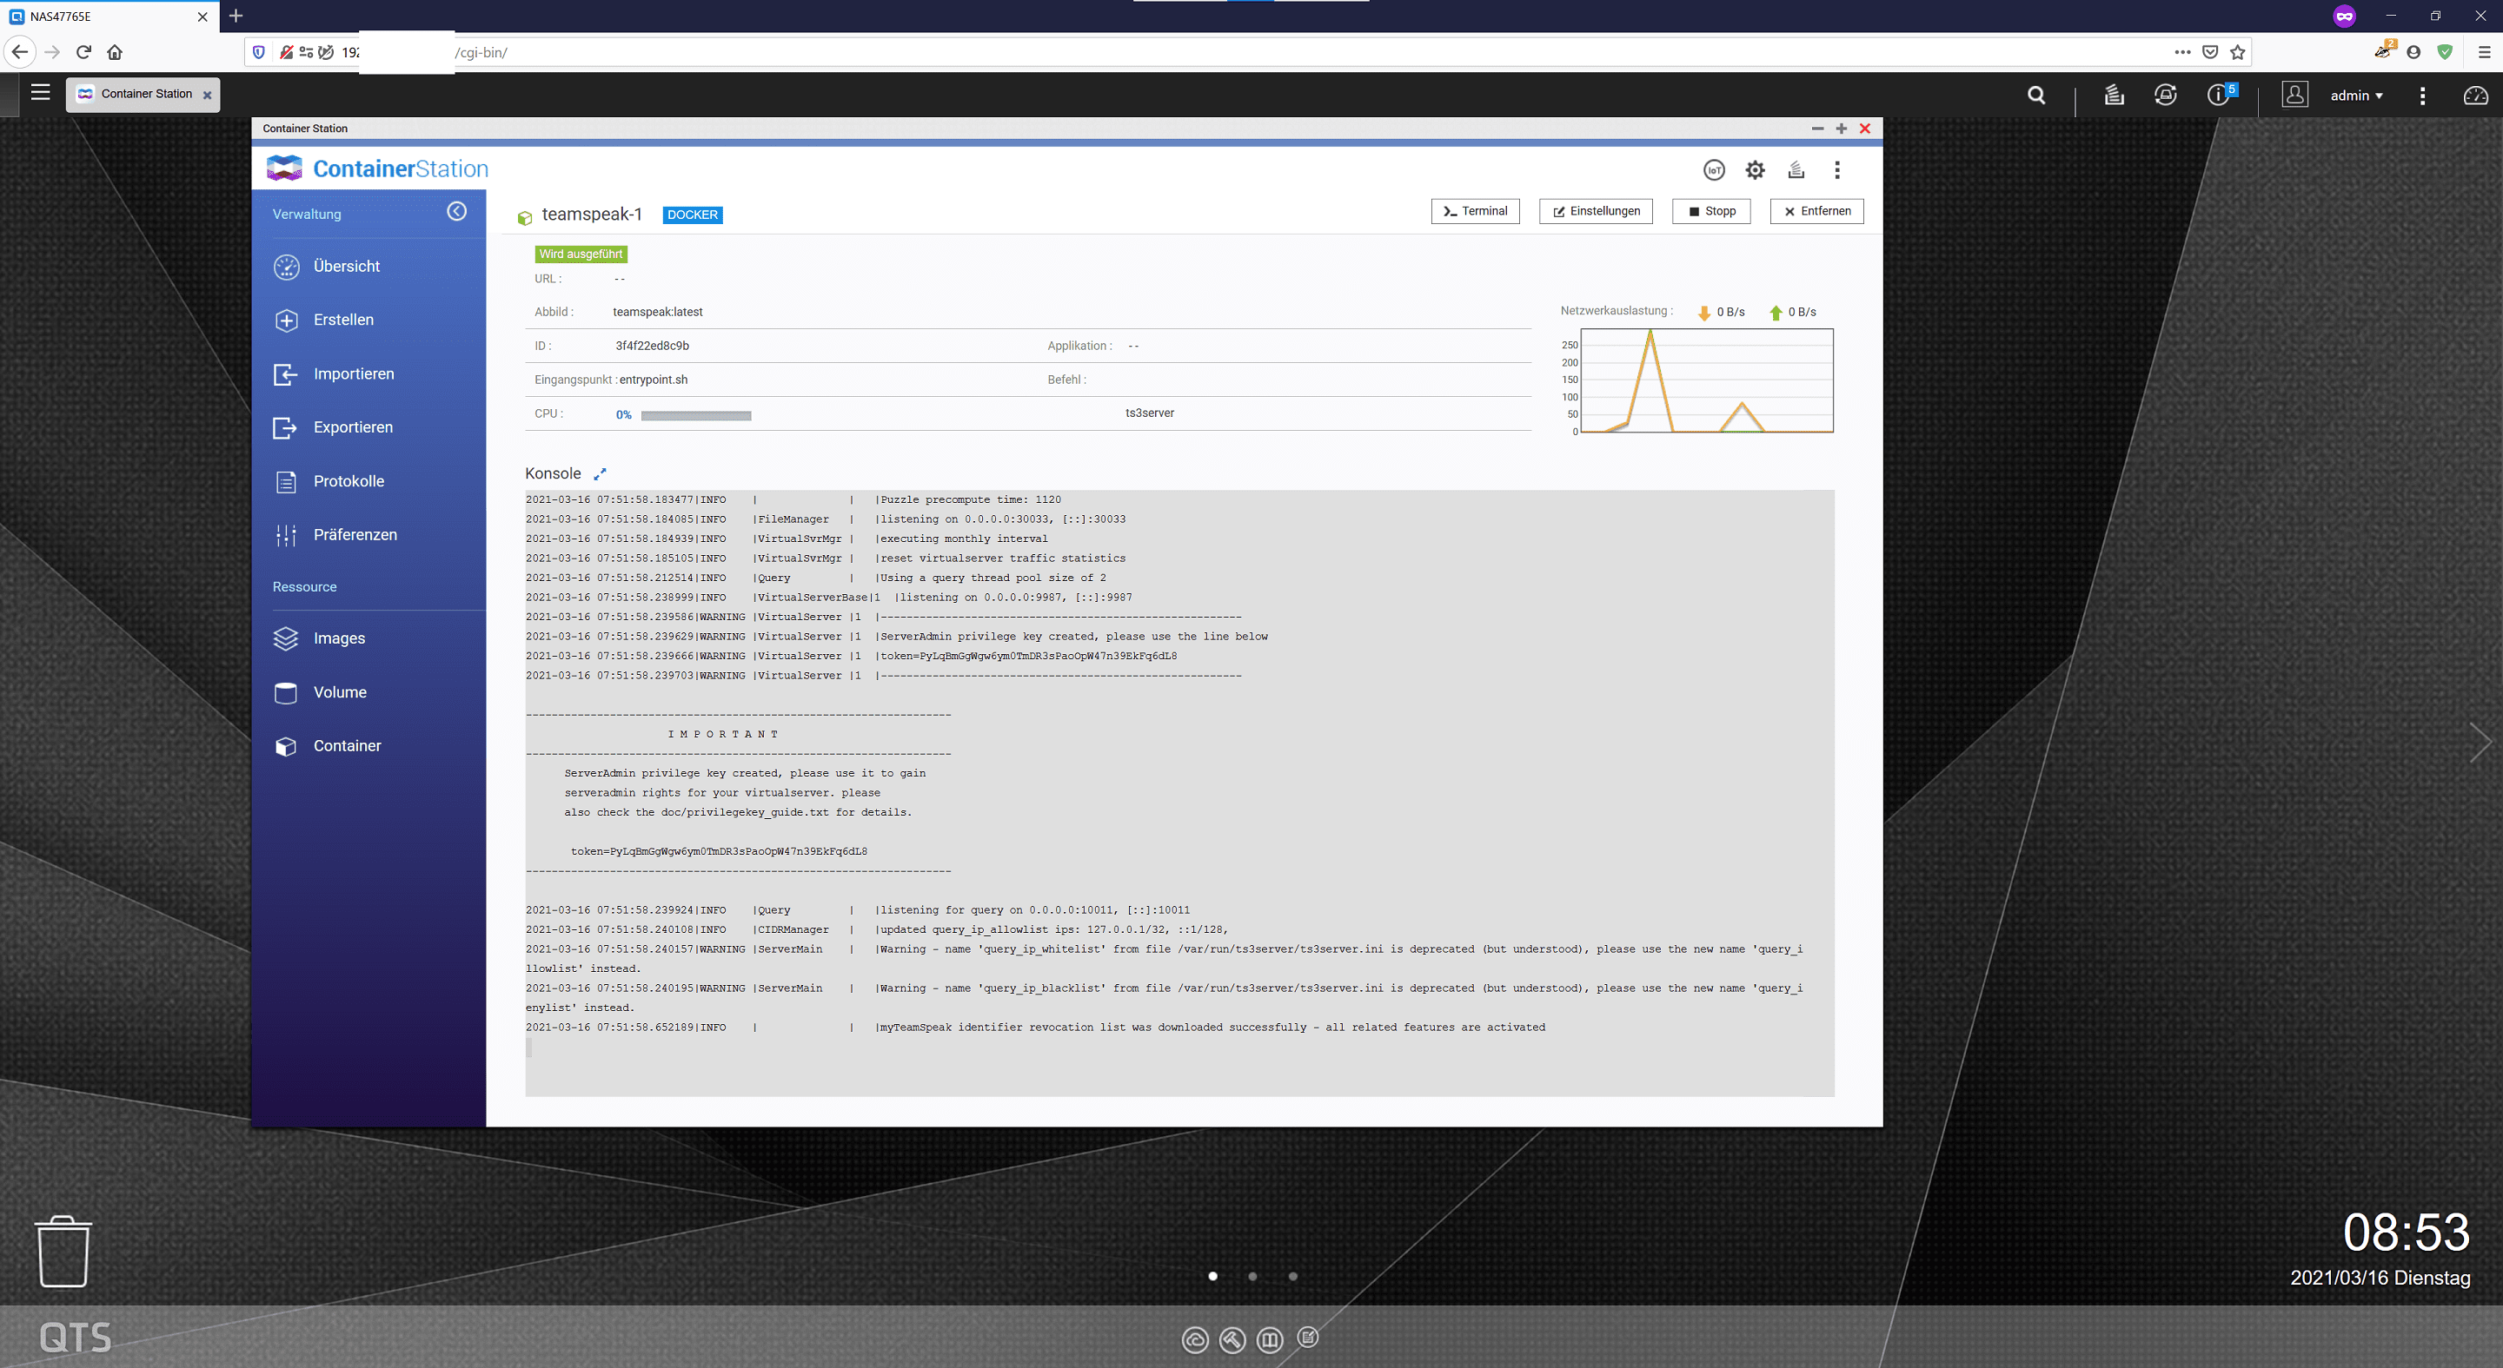Open Container Station IoT icon
2503x1368 pixels.
pyautogui.click(x=1714, y=170)
